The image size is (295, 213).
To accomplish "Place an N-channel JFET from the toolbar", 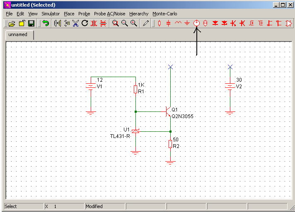I will point(270,23).
